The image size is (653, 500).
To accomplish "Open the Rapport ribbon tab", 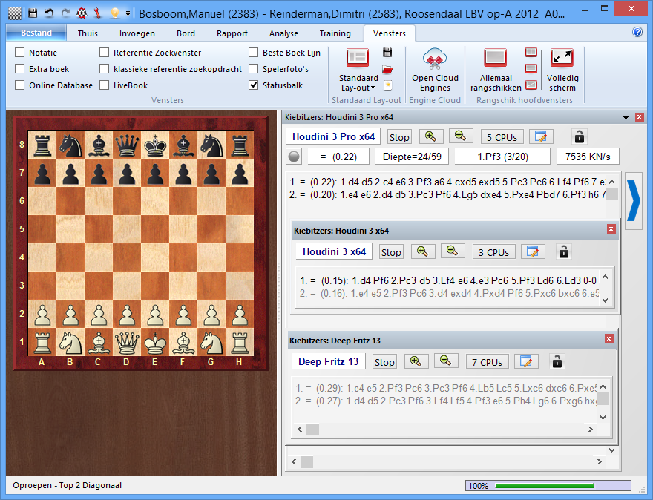I will (232, 33).
